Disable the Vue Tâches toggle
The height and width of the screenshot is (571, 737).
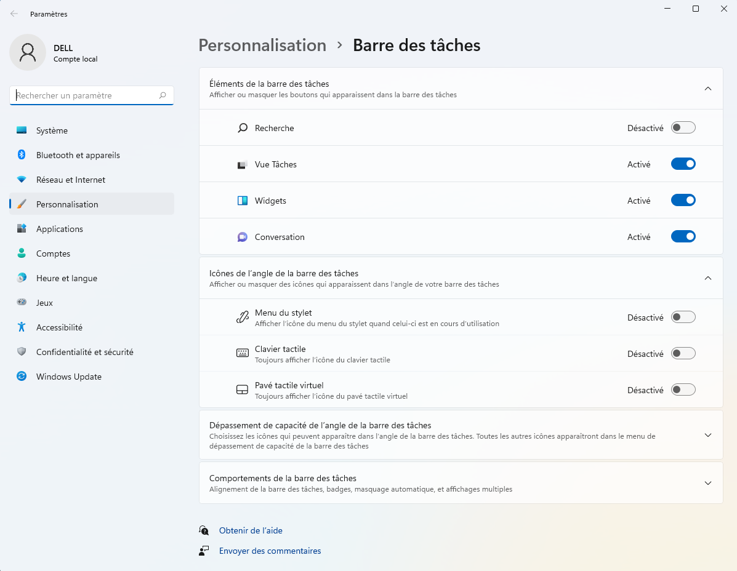[683, 164]
